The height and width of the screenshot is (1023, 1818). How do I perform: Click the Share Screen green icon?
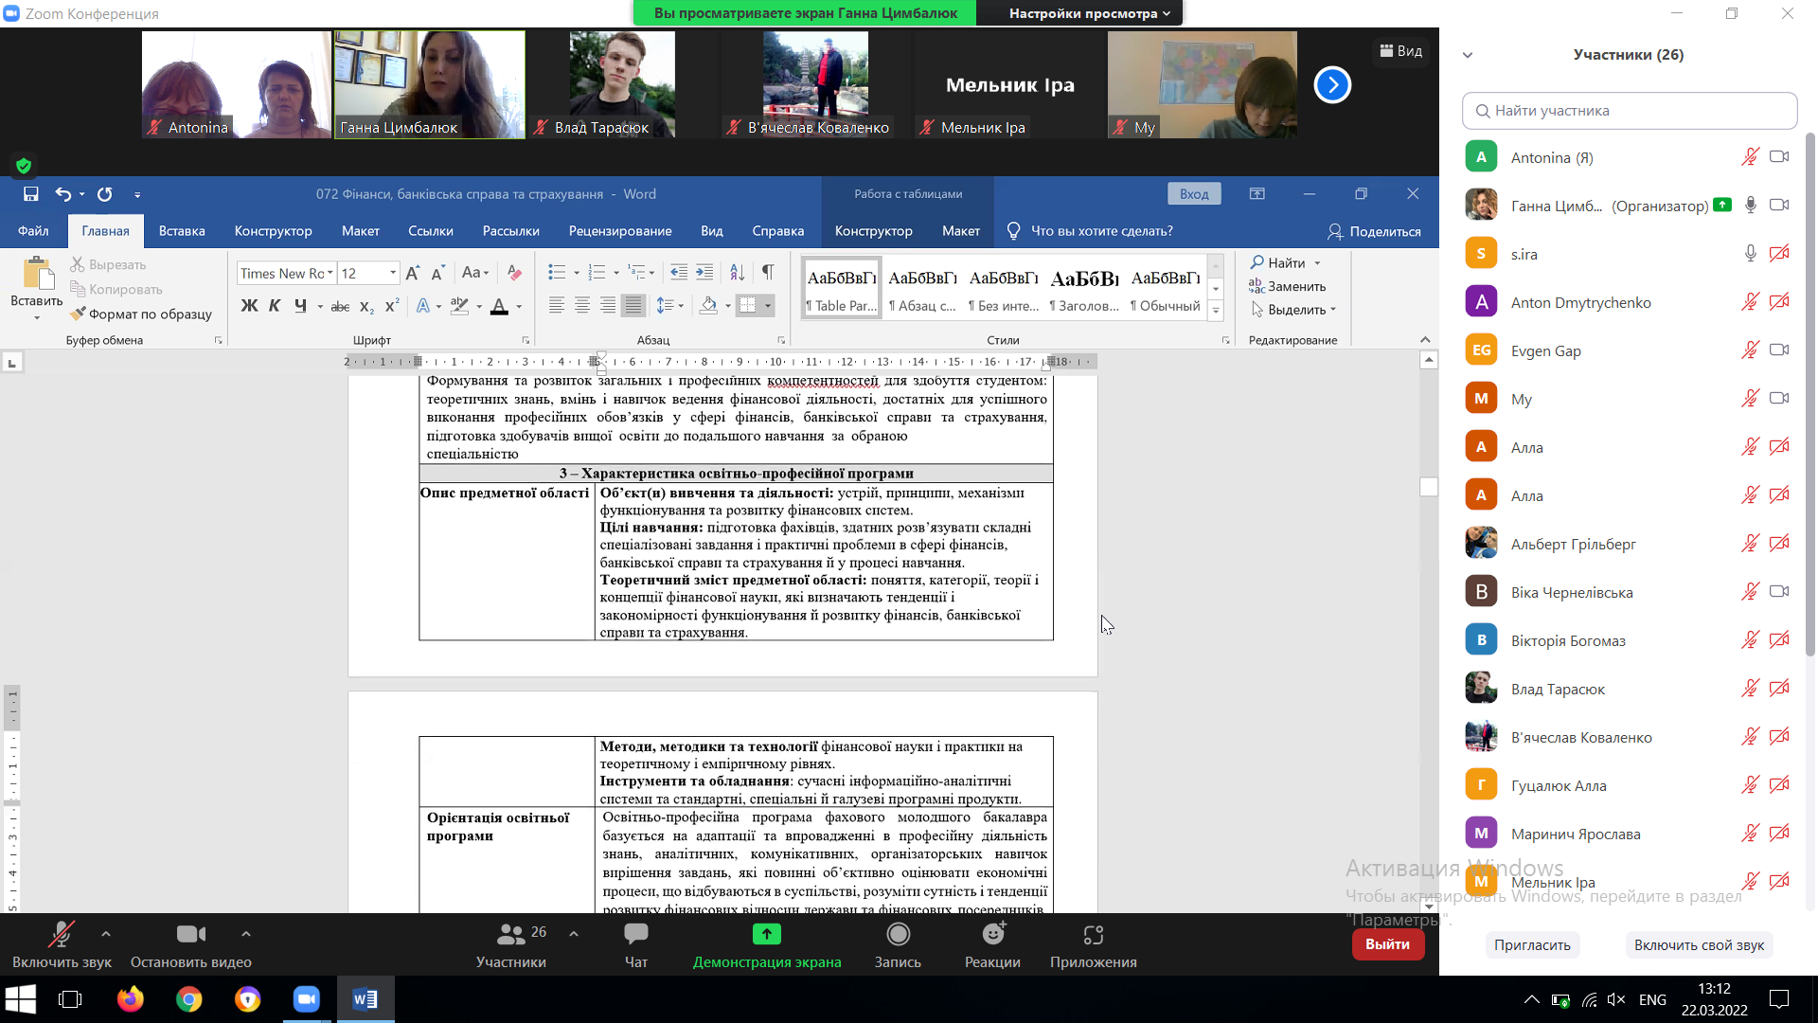(x=766, y=935)
